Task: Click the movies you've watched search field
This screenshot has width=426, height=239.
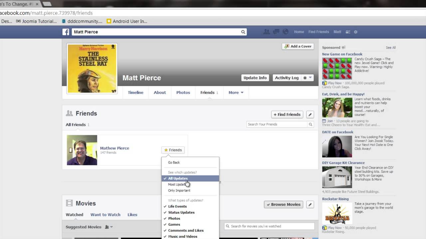Action: click(x=269, y=226)
